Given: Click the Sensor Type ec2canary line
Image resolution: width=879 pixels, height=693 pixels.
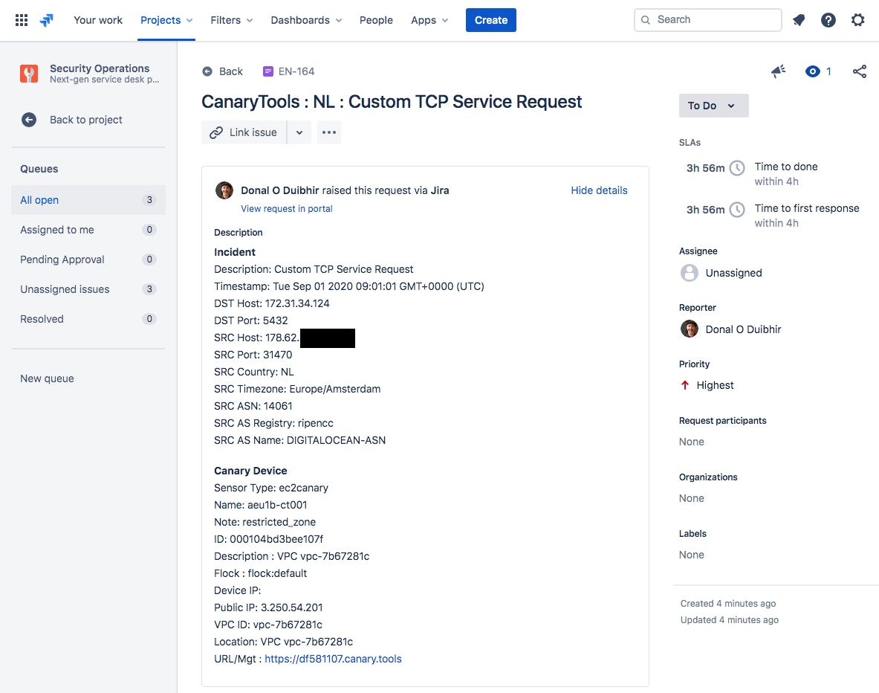Looking at the screenshot, I should tap(271, 489).
